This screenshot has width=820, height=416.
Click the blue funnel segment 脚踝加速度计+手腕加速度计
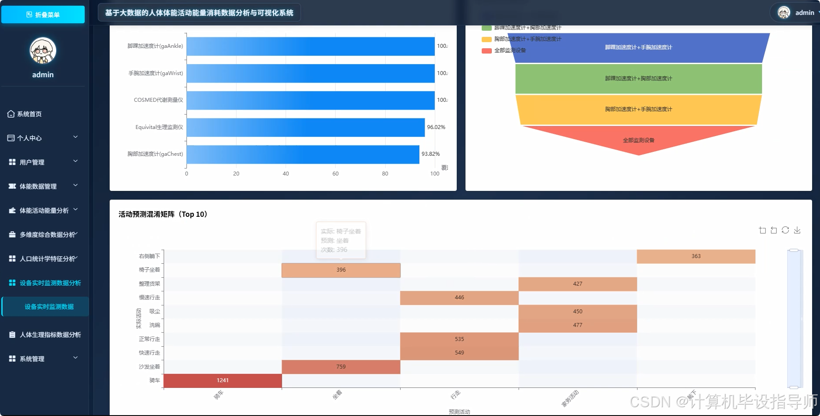point(638,47)
